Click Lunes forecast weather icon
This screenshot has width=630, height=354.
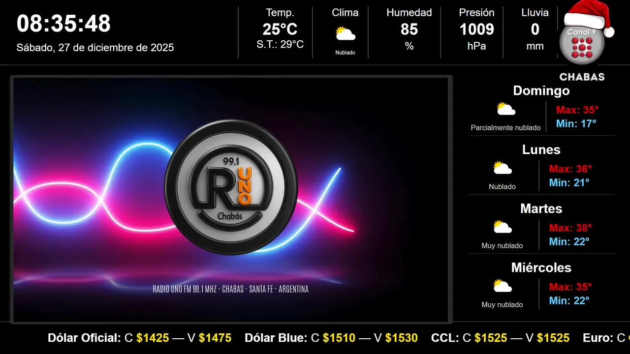[503, 168]
